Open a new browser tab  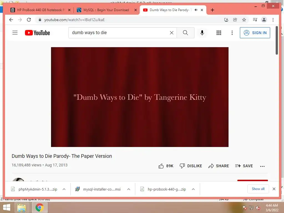tap(212, 10)
